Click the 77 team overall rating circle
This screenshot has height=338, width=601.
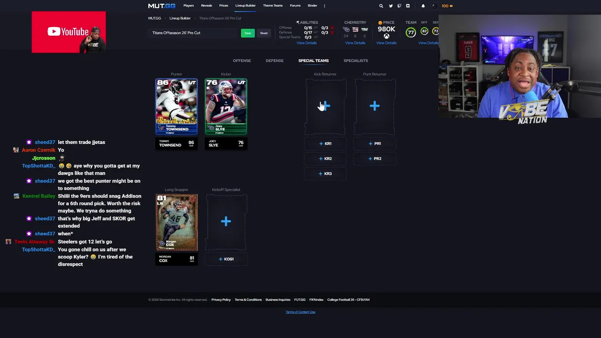[x=411, y=32]
